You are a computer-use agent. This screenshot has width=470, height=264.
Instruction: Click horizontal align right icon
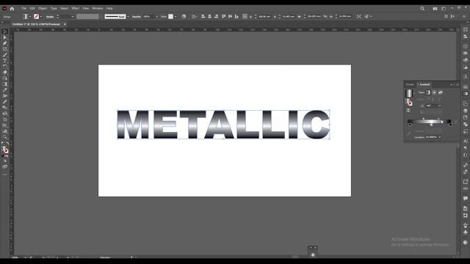[x=216, y=16]
